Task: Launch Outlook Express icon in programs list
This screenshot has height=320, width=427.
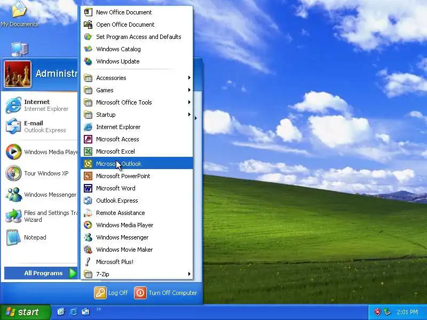Action: coord(88,201)
